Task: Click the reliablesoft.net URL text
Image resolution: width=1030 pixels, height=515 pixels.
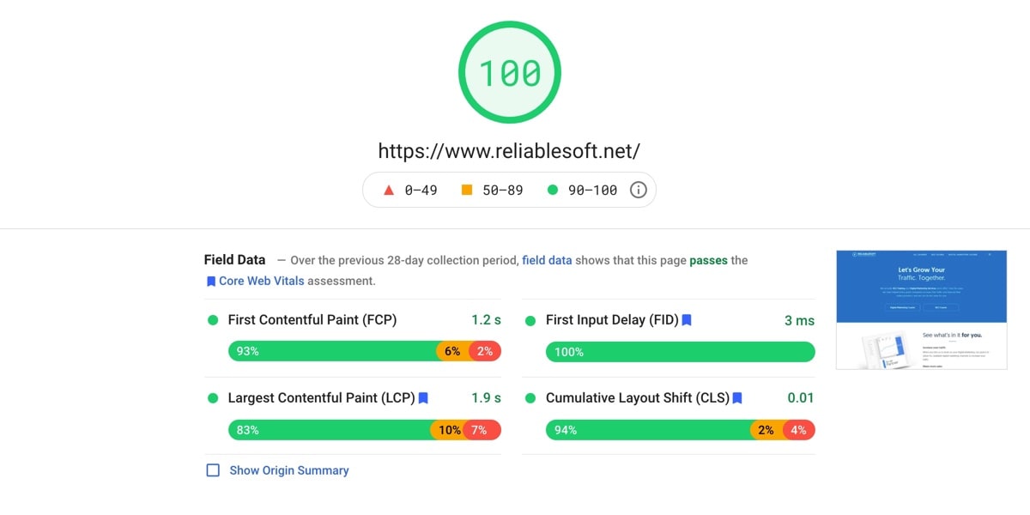Action: click(509, 151)
